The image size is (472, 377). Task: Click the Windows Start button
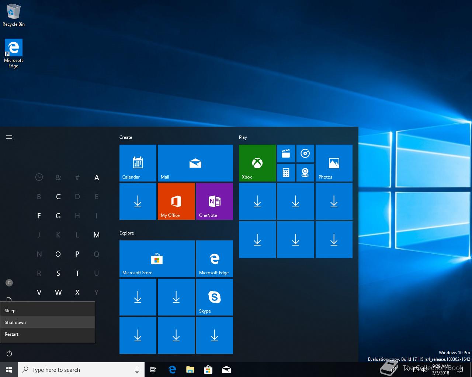[x=9, y=370]
